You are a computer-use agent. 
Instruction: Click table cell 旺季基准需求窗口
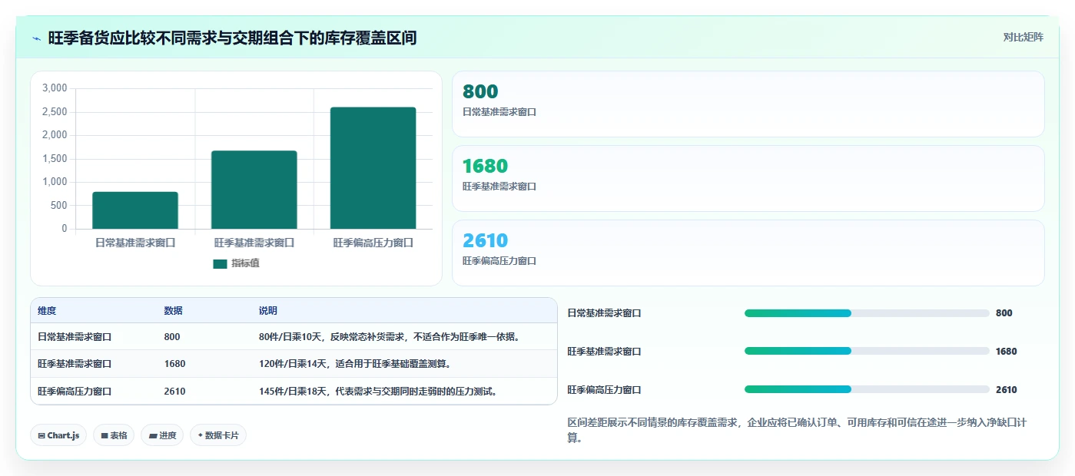(75, 364)
